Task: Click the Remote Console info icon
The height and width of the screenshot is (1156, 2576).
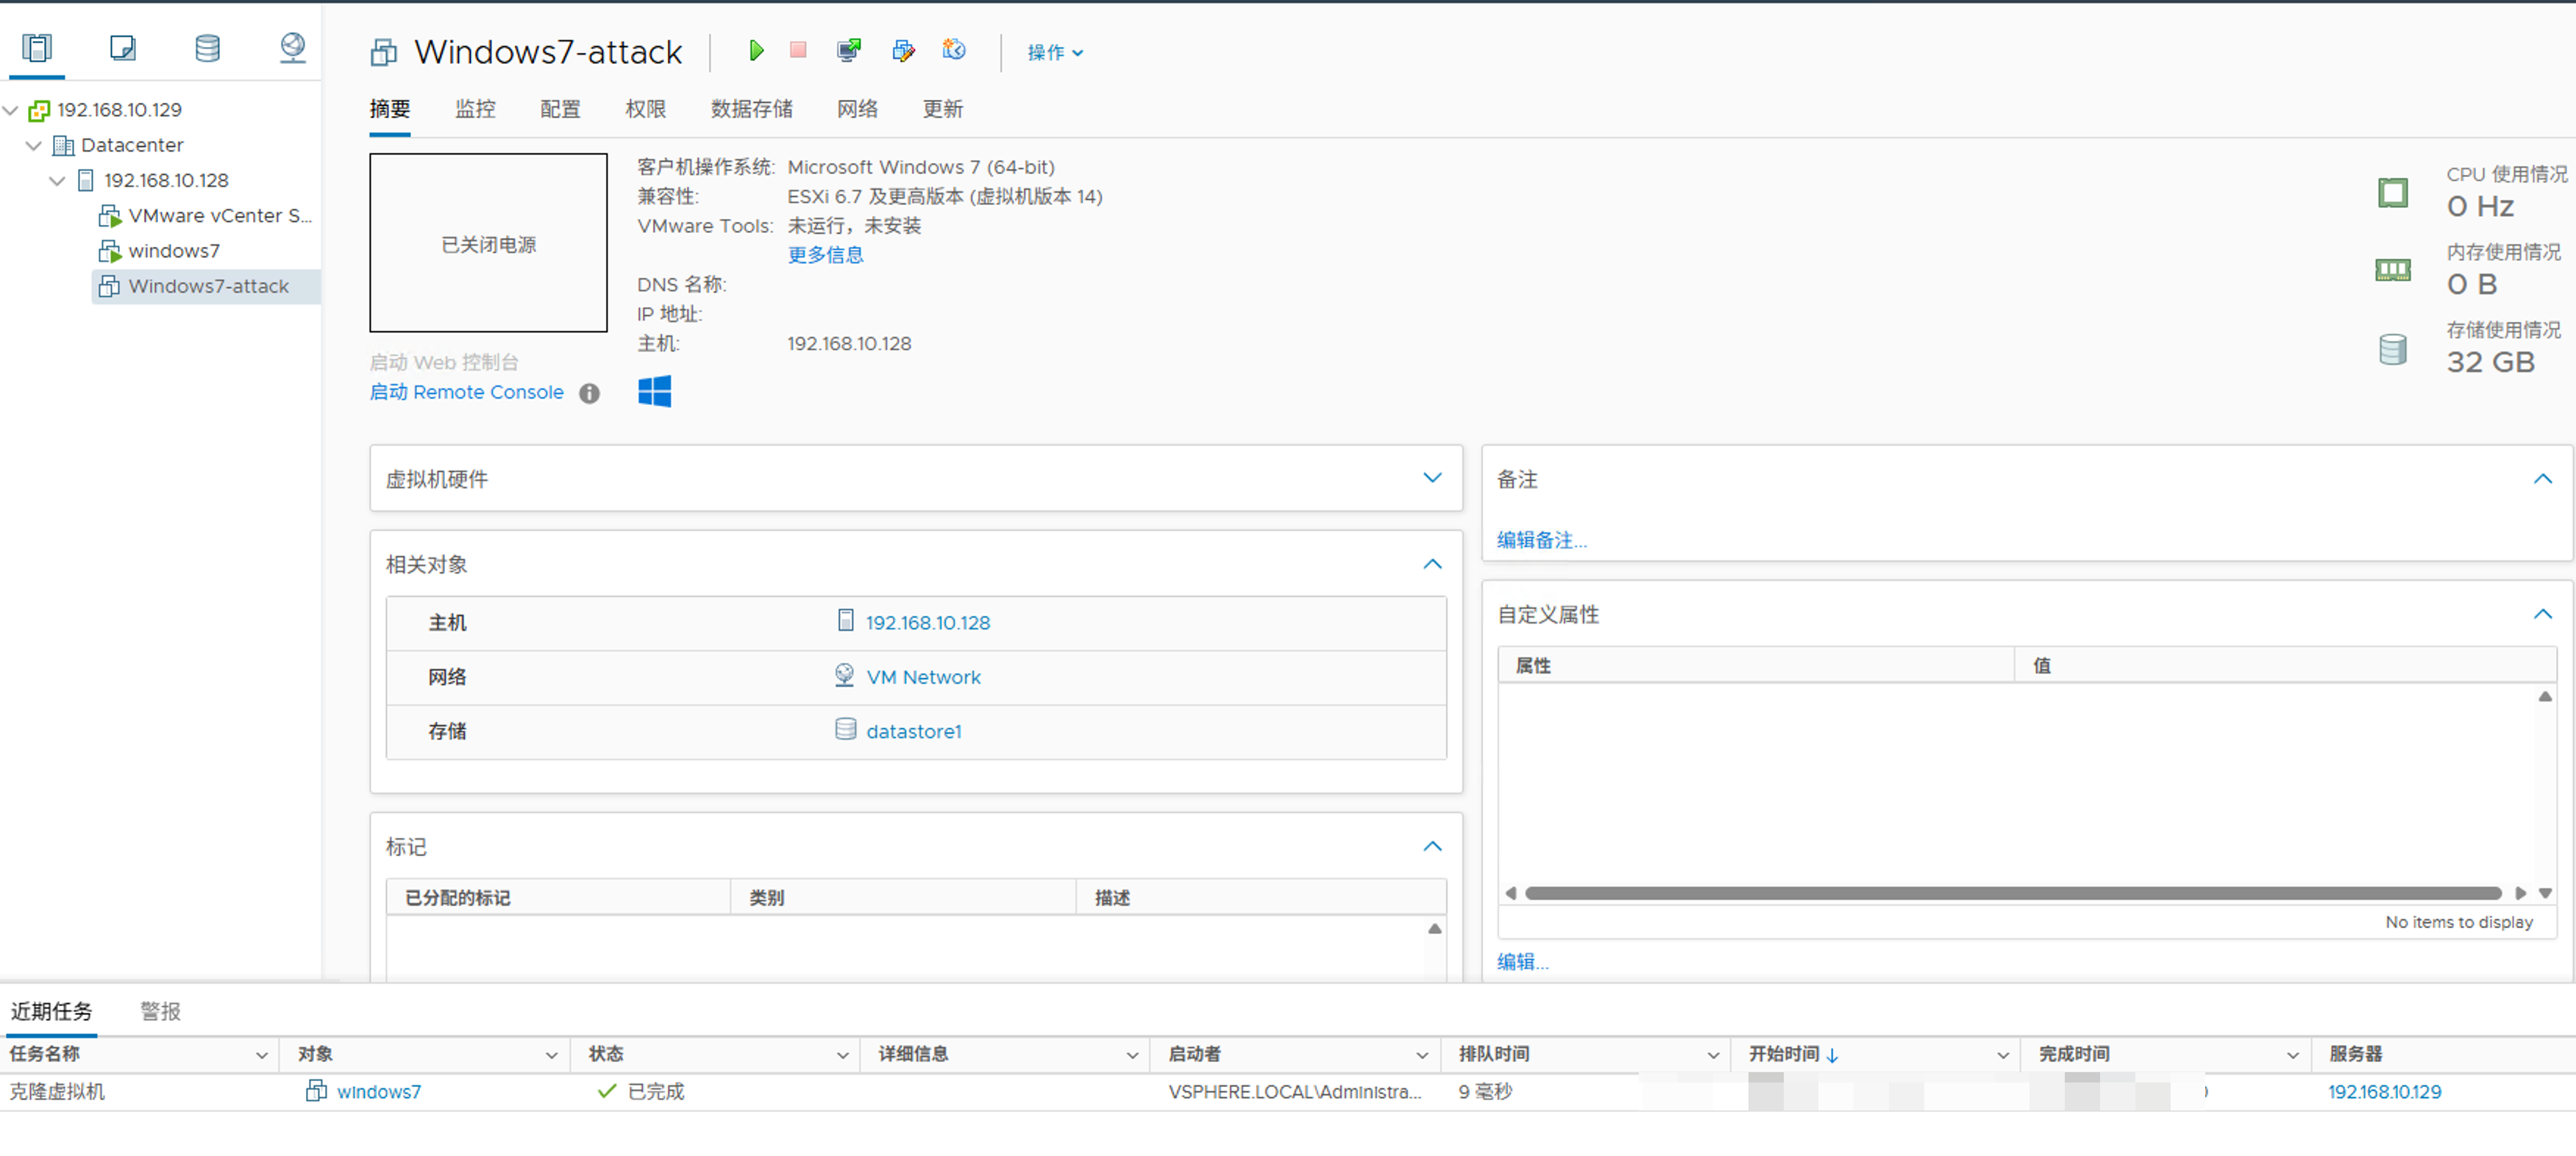Action: point(590,393)
